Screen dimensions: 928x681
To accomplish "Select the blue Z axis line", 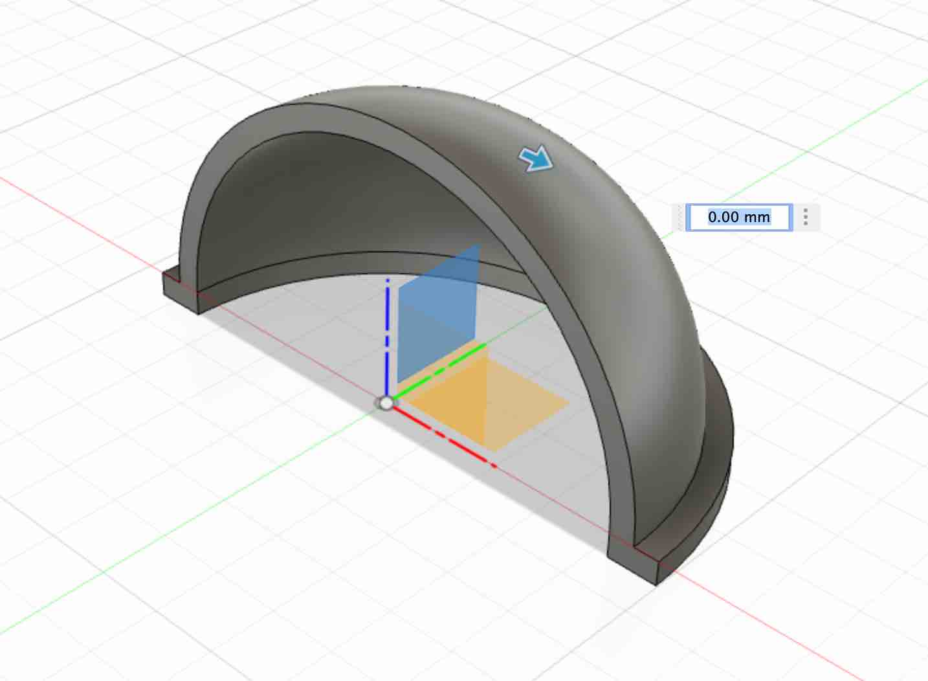I will (387, 337).
